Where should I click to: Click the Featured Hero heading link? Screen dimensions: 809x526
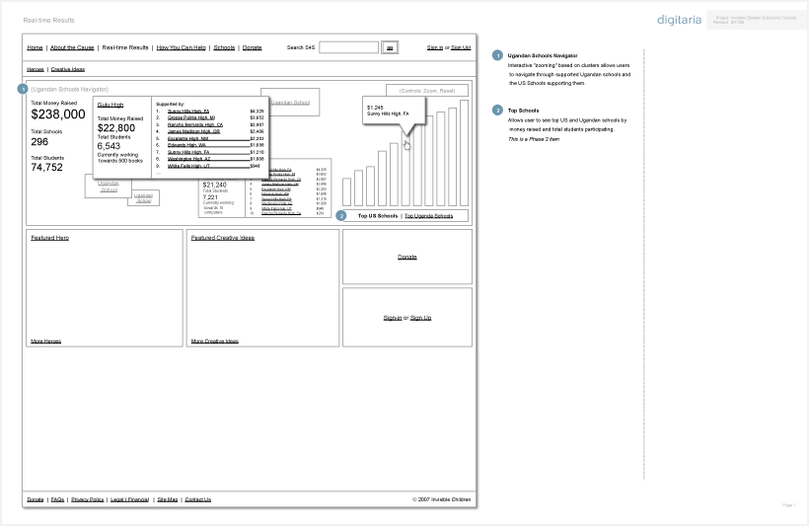click(50, 238)
